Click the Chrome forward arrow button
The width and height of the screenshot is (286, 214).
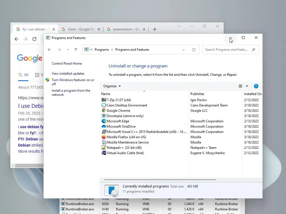pyautogui.click(x=25, y=39)
